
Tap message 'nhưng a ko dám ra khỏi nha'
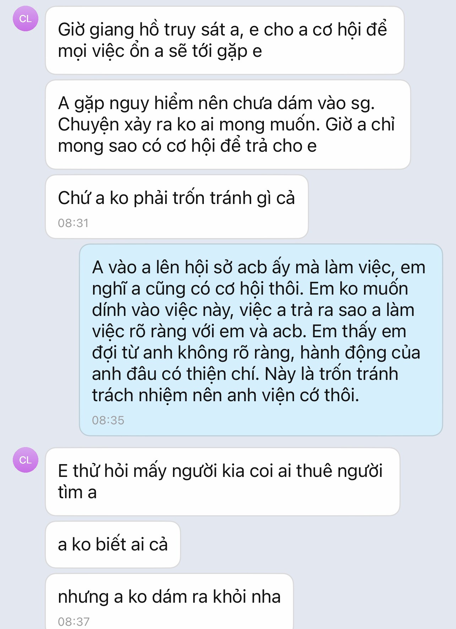169,601
